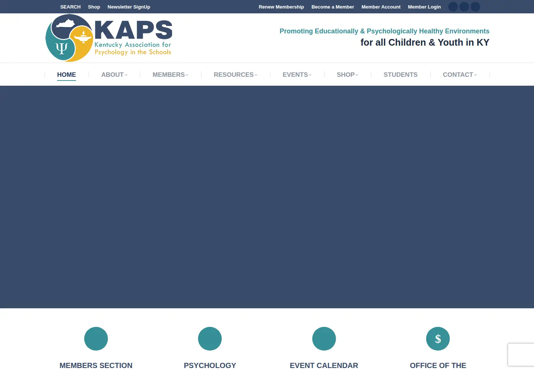
Task: Click the SEARCH link in top bar
Action: click(70, 7)
